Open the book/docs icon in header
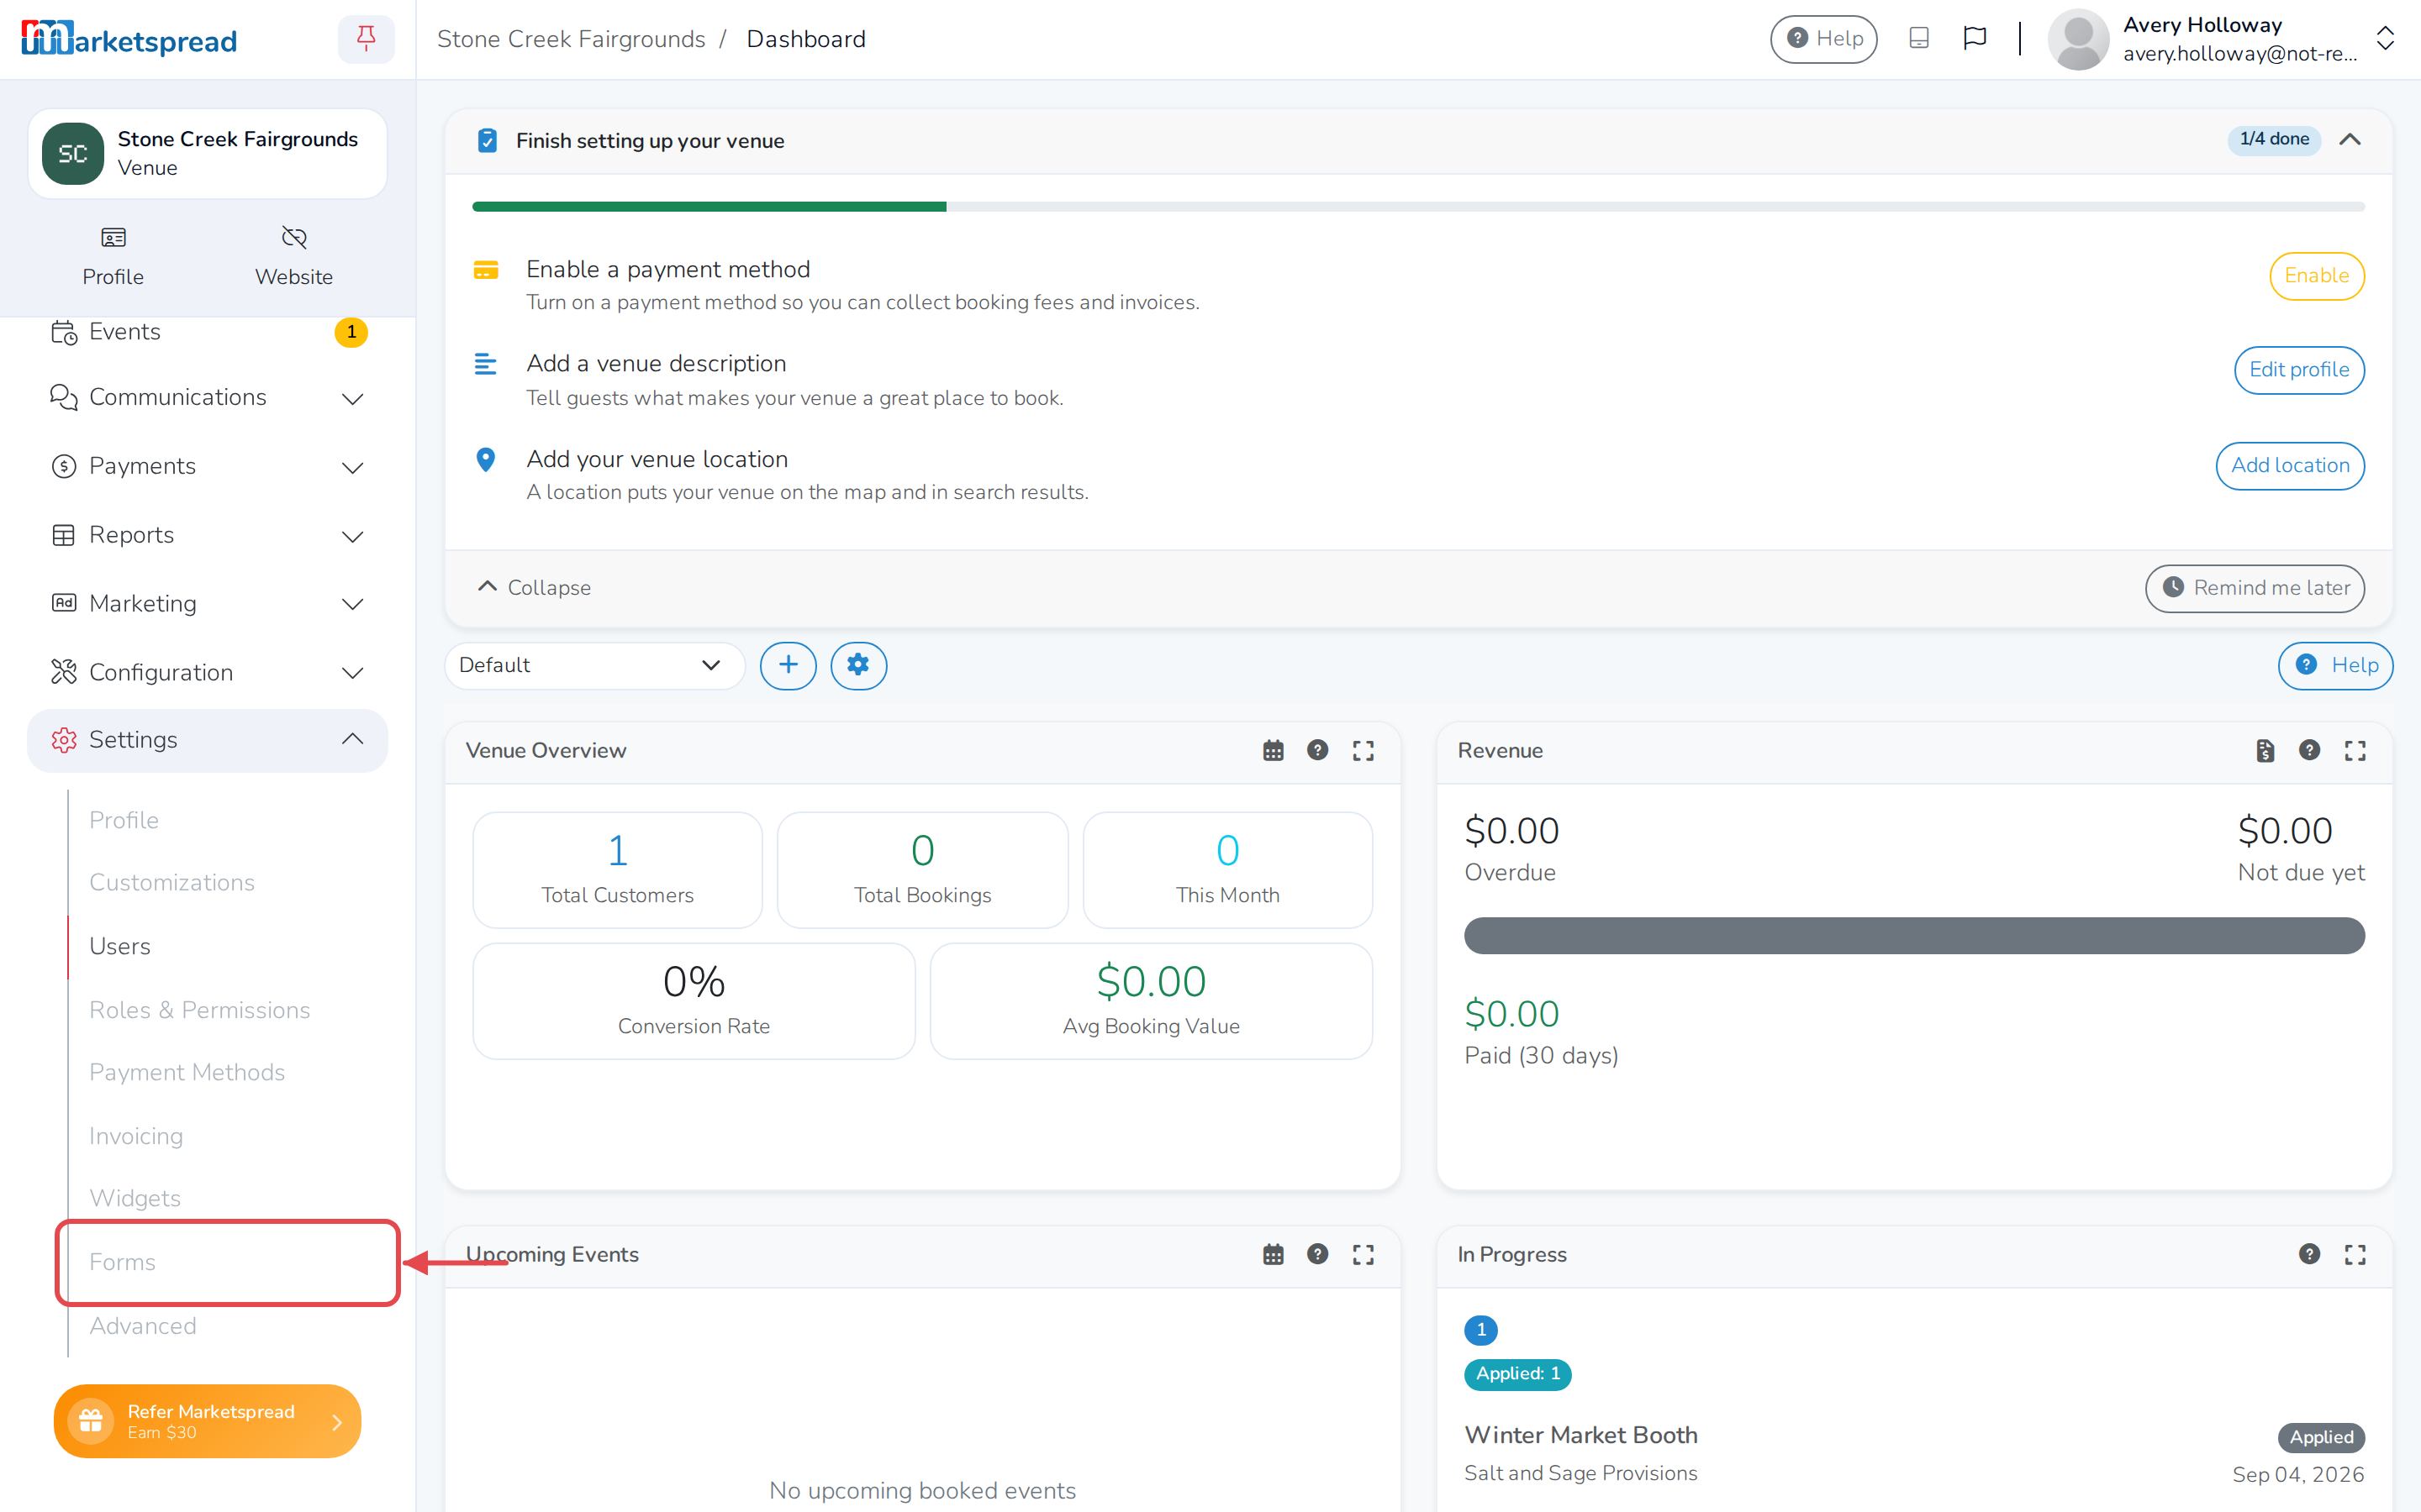This screenshot has height=1512, width=2421. (1917, 39)
